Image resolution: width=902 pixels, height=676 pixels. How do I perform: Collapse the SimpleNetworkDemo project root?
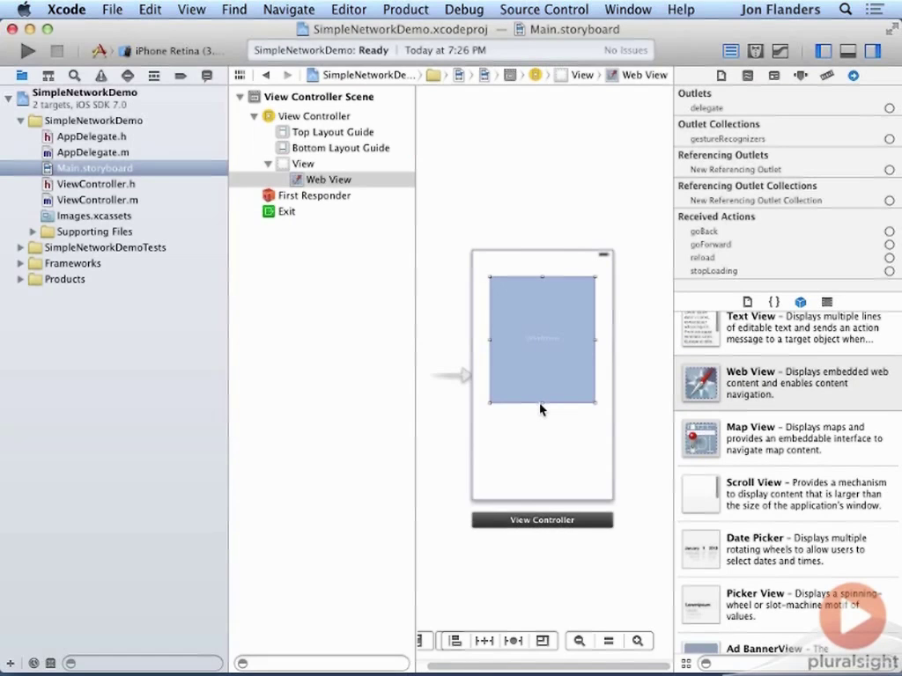(x=8, y=99)
